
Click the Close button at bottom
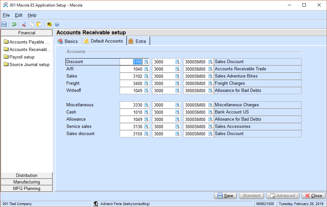coord(314,196)
